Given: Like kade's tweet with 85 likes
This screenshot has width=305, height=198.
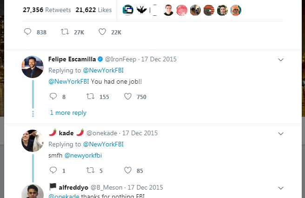Looking at the screenshot, I should coord(128,171).
